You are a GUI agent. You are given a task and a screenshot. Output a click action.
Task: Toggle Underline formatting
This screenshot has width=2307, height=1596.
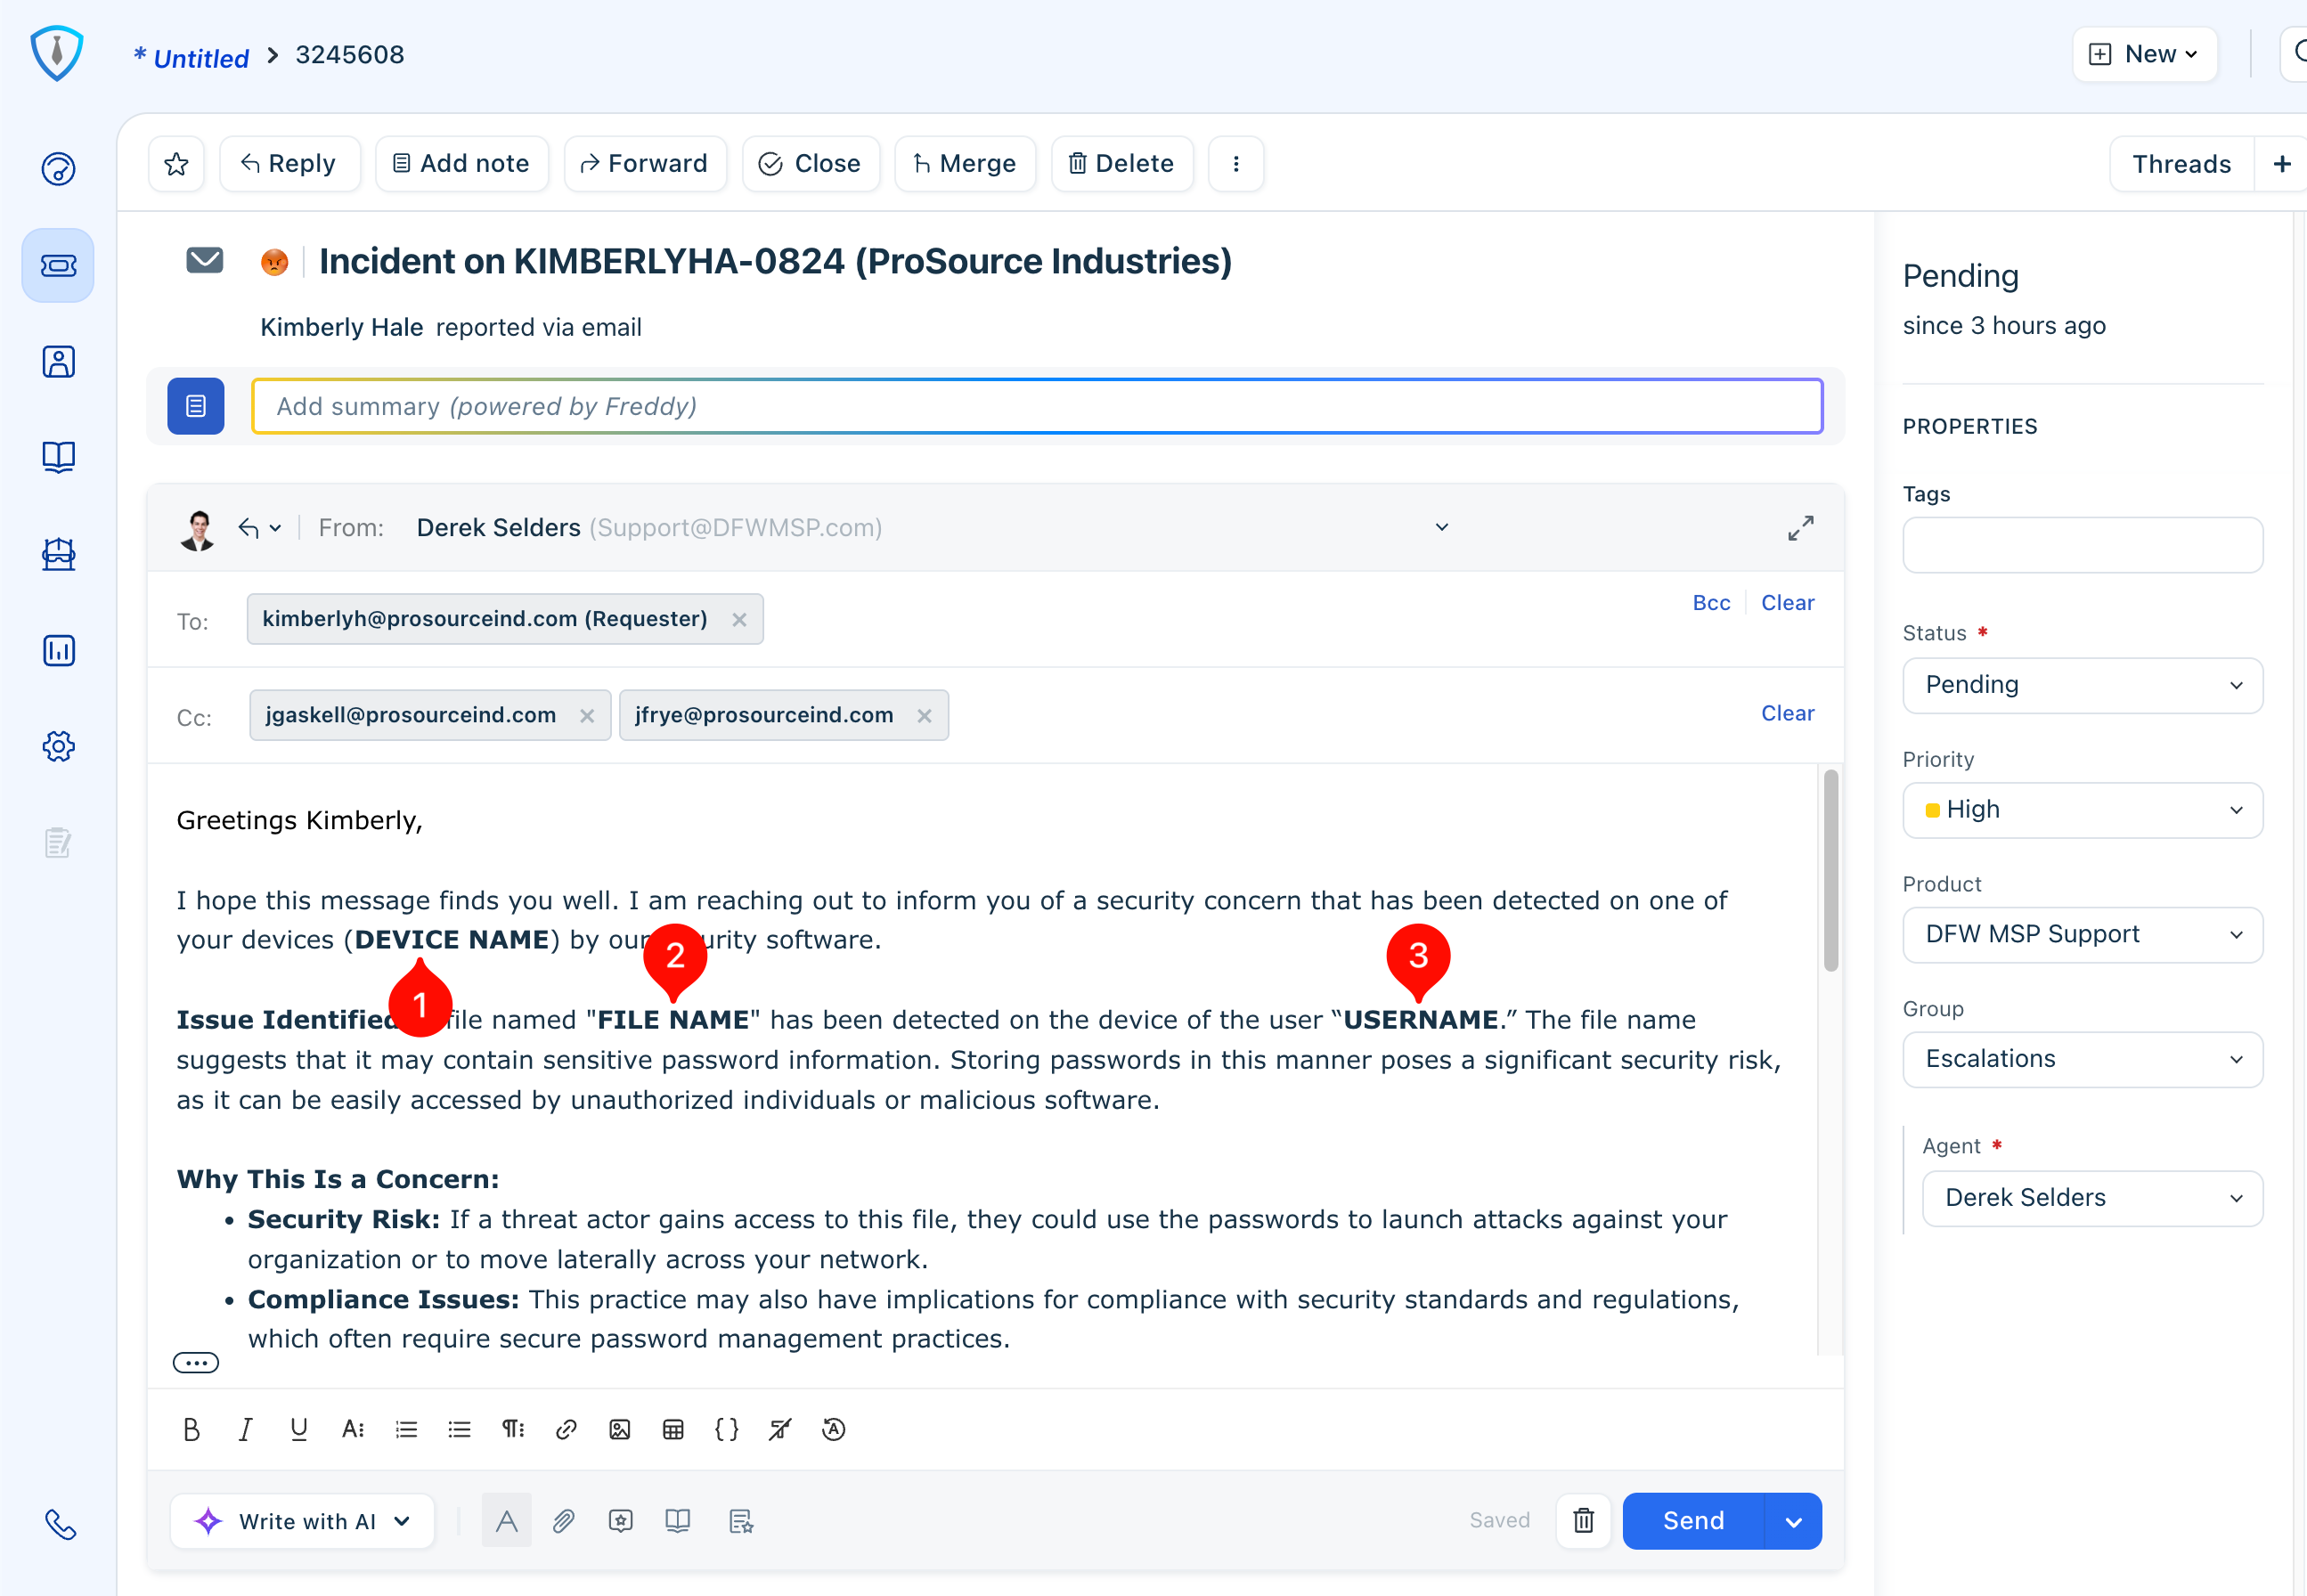tap(298, 1430)
